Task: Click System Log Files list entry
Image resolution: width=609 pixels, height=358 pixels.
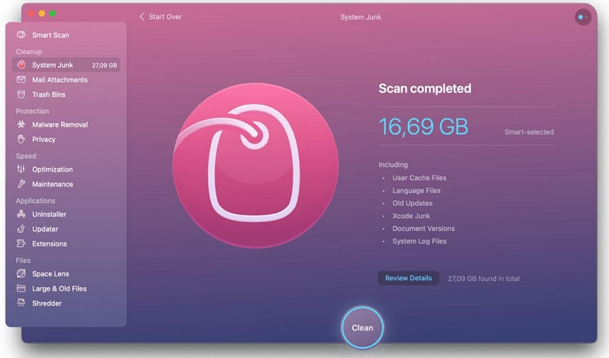Action: click(419, 241)
